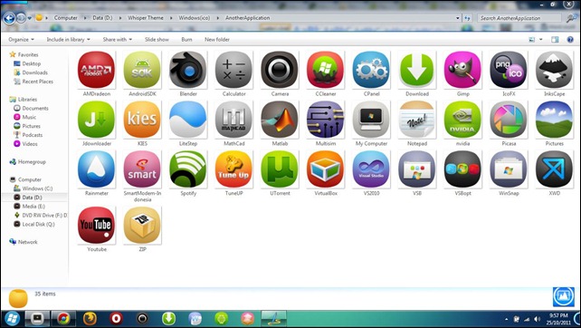
Task: Create a New folder
Action: click(x=217, y=39)
